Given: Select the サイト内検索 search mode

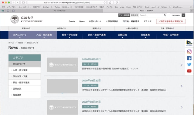Looking at the screenshot, I should (124, 15).
